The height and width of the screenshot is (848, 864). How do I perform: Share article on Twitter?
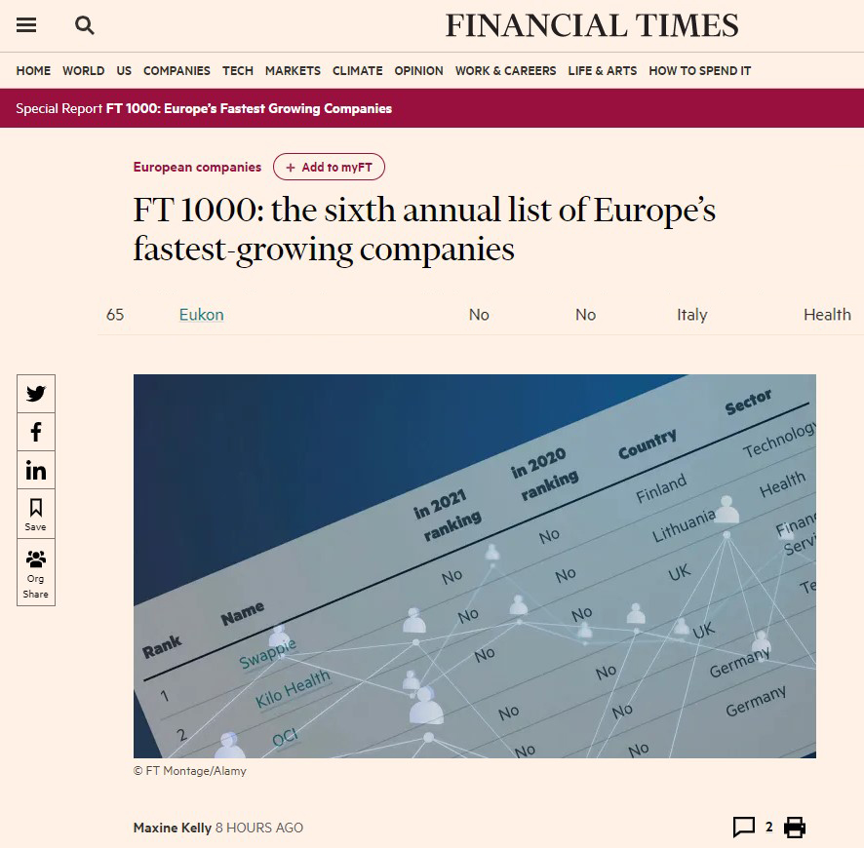[36, 394]
